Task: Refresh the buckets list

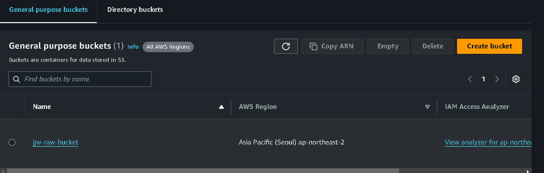Action: point(286,46)
